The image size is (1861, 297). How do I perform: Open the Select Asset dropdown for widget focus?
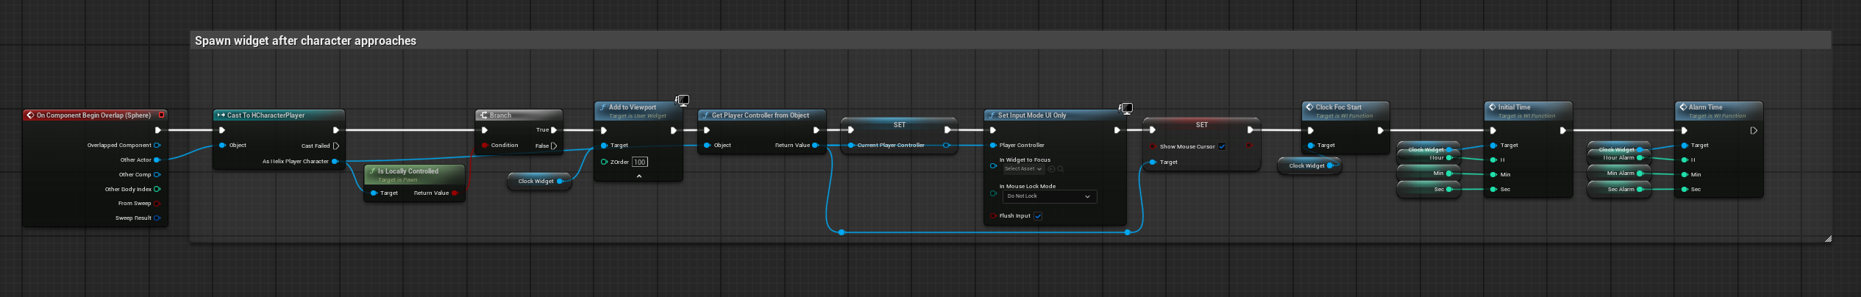coord(1023,169)
